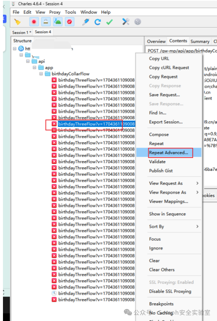
Task: Choose Clear from context menu
Action: click(x=154, y=261)
